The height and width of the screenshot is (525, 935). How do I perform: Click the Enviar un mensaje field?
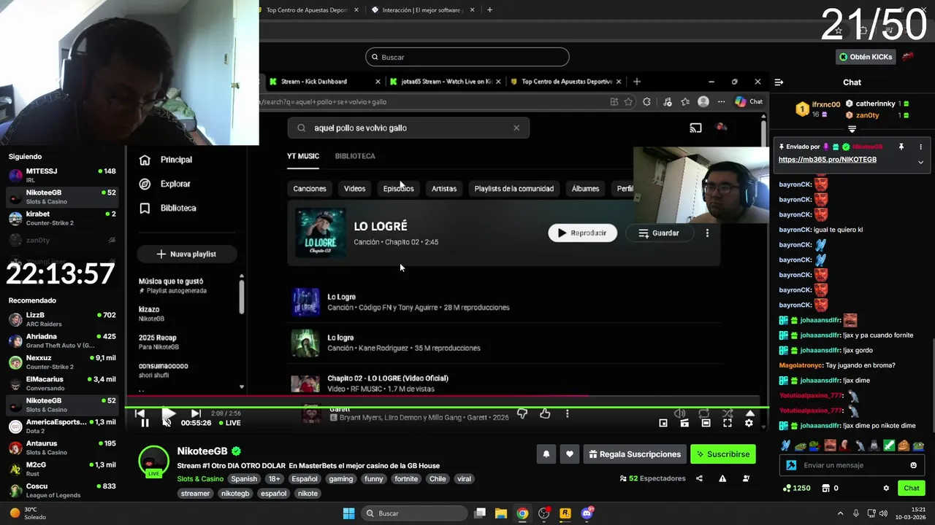851,465
